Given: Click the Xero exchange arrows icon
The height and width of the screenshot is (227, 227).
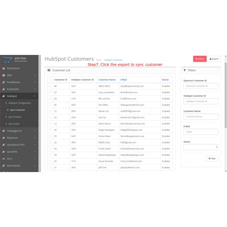Looking at the screenshot, I should click(x=4, y=159).
